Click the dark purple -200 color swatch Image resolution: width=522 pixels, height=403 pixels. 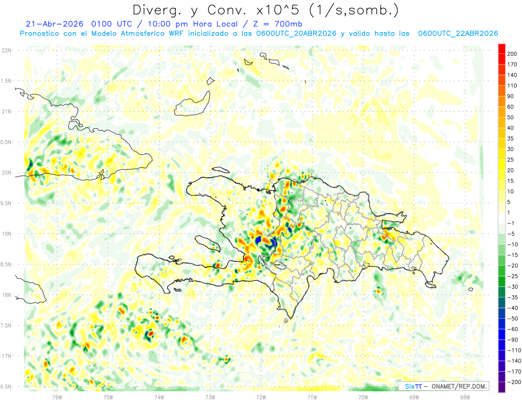pyautogui.click(x=502, y=387)
